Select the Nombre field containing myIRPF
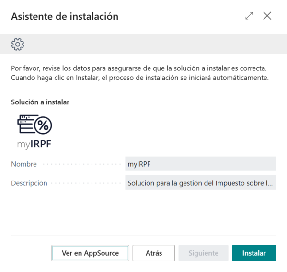Screen dimensions: 287x272 point(201,164)
